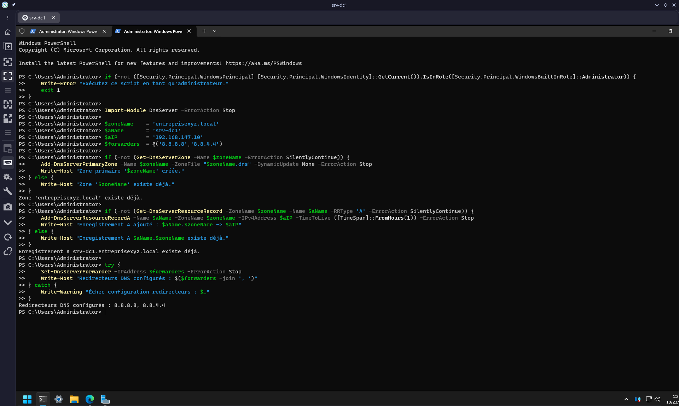Expand the sidebar downward chevron
Screen dimensions: 679x406
8,222
